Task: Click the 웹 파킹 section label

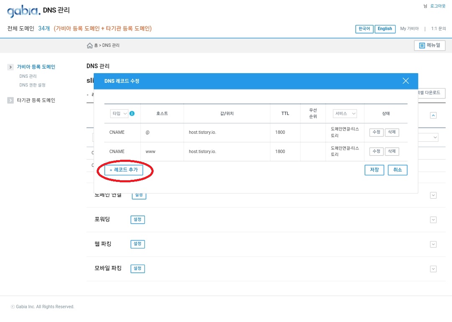Action: click(103, 244)
